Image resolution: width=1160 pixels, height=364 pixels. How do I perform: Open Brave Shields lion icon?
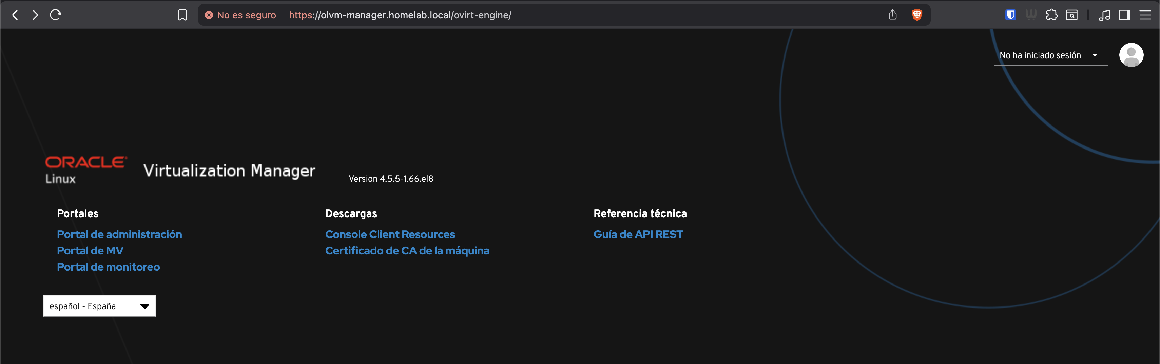917,15
